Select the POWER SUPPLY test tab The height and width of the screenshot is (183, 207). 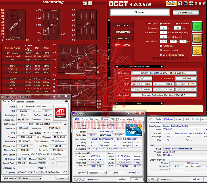(x=123, y=45)
